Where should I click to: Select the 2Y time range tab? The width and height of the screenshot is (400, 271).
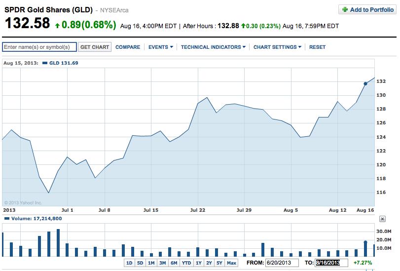[x=209, y=263]
